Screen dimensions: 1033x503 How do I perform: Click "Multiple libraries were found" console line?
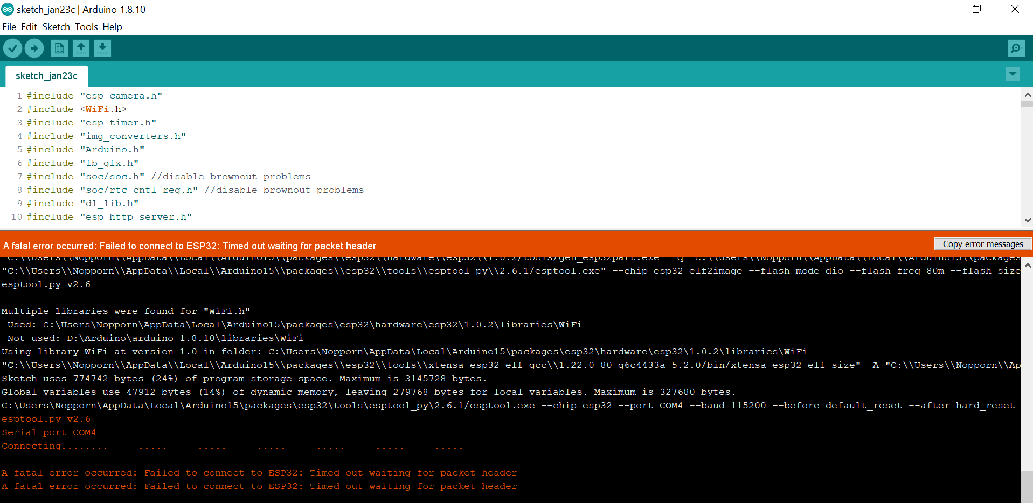[126, 311]
